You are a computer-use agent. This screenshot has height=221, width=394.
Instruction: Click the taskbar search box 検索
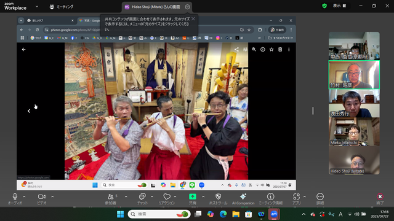click(x=159, y=214)
